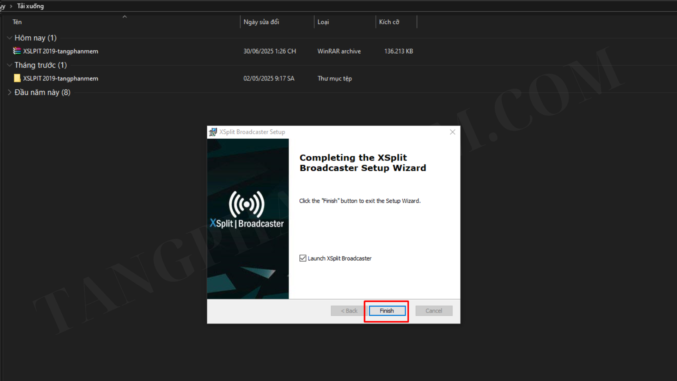Click the WinRAR archive file icon
The height and width of the screenshot is (381, 677).
17,51
